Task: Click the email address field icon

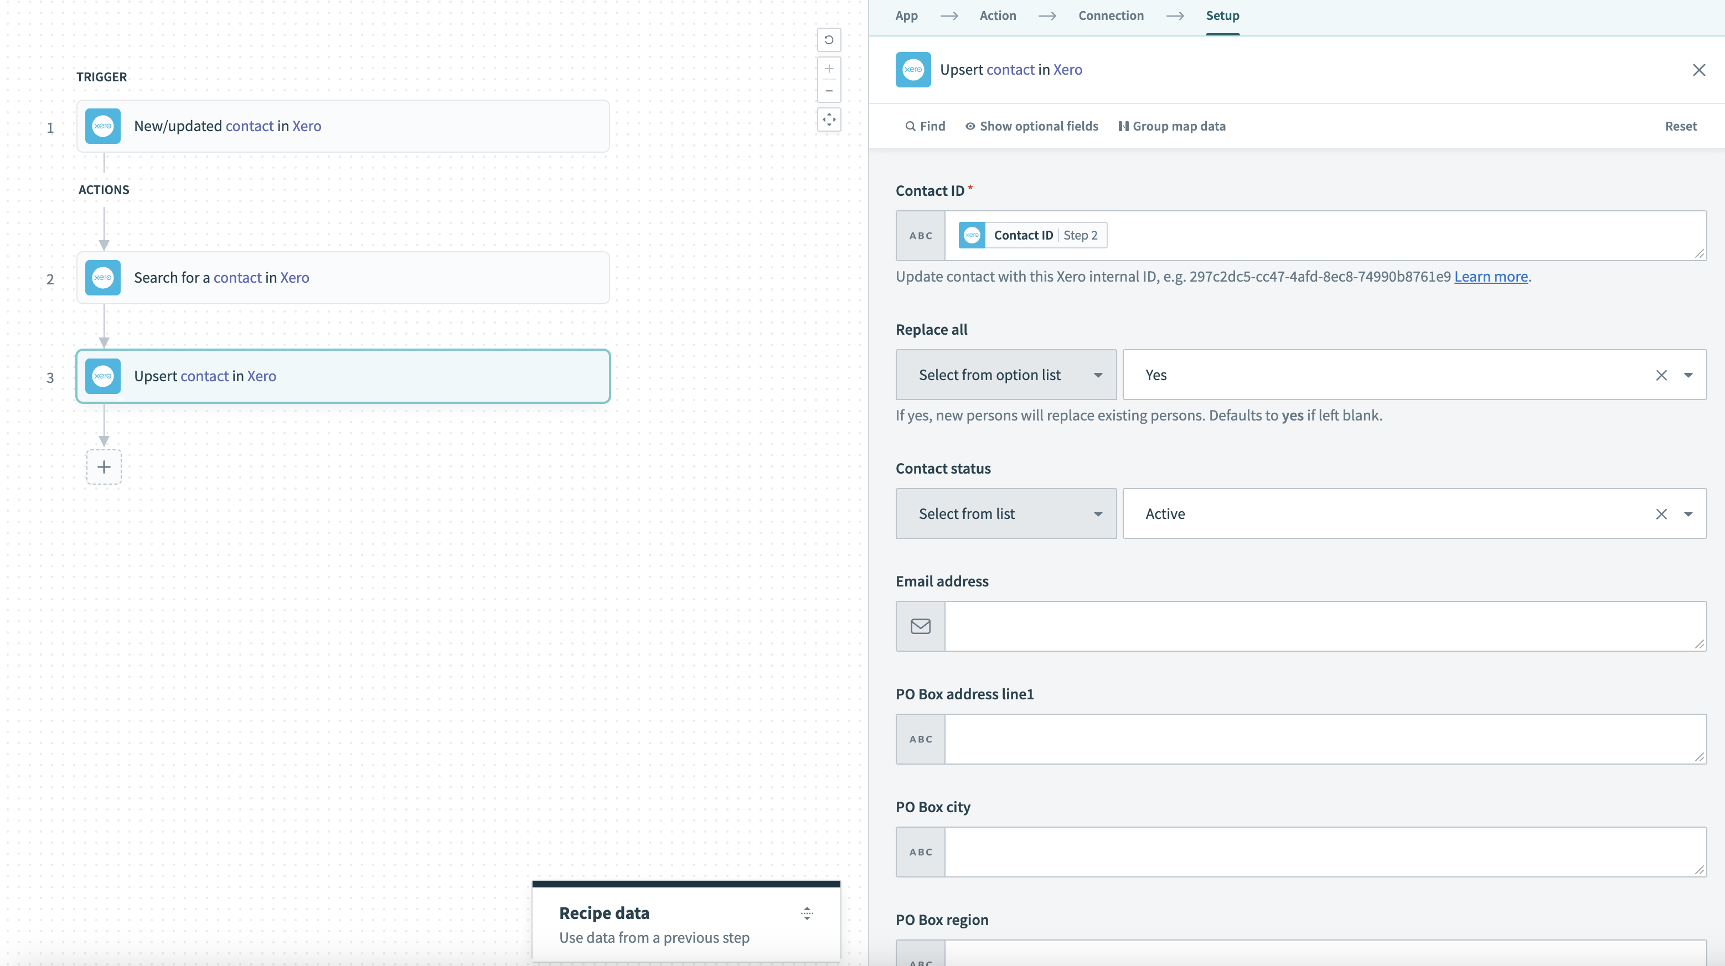Action: click(921, 625)
